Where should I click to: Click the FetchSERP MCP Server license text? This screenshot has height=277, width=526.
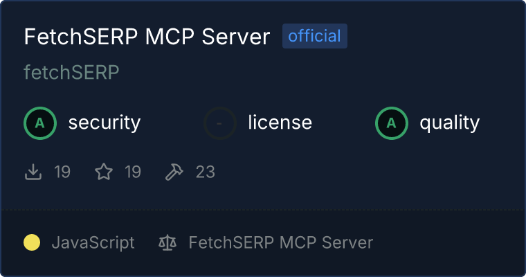click(281, 242)
